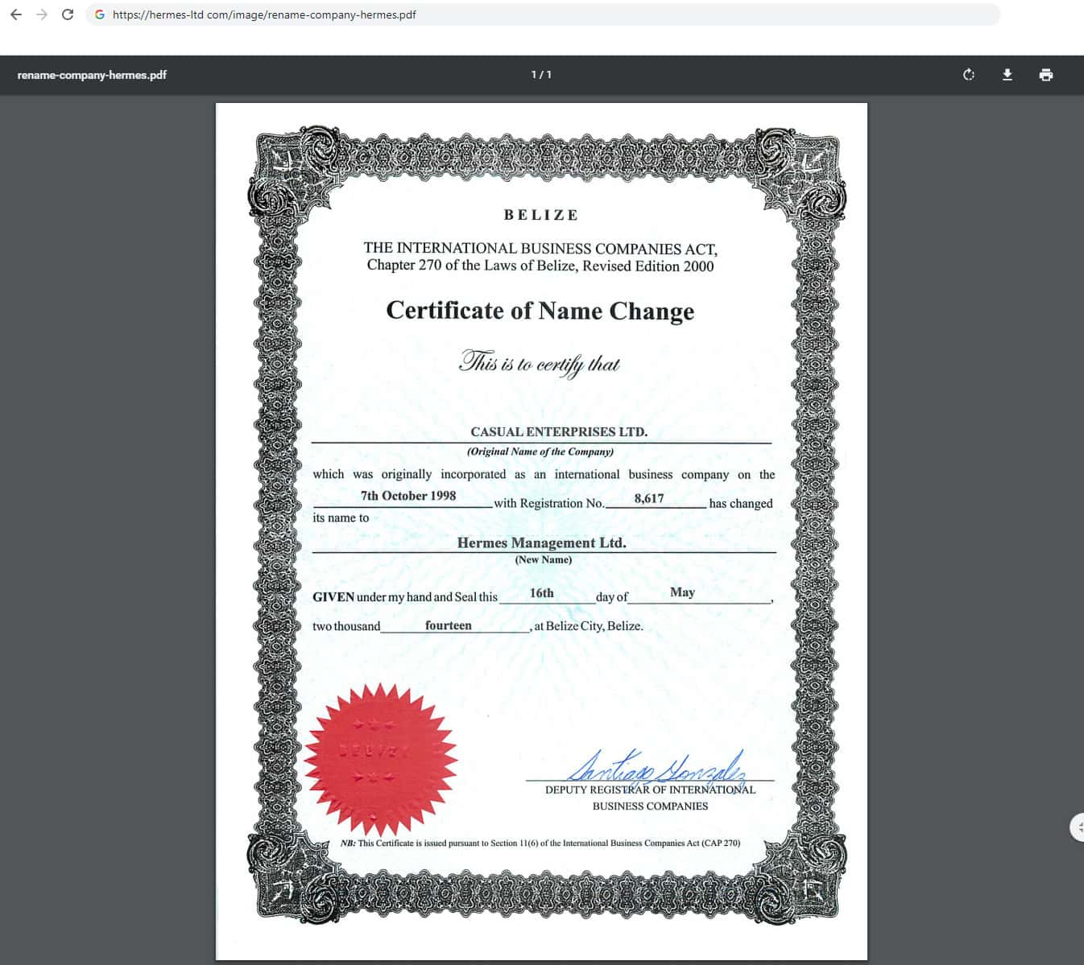Click the Certificate of Name Change heading
Screen dimensions: 1084x965
(540, 311)
